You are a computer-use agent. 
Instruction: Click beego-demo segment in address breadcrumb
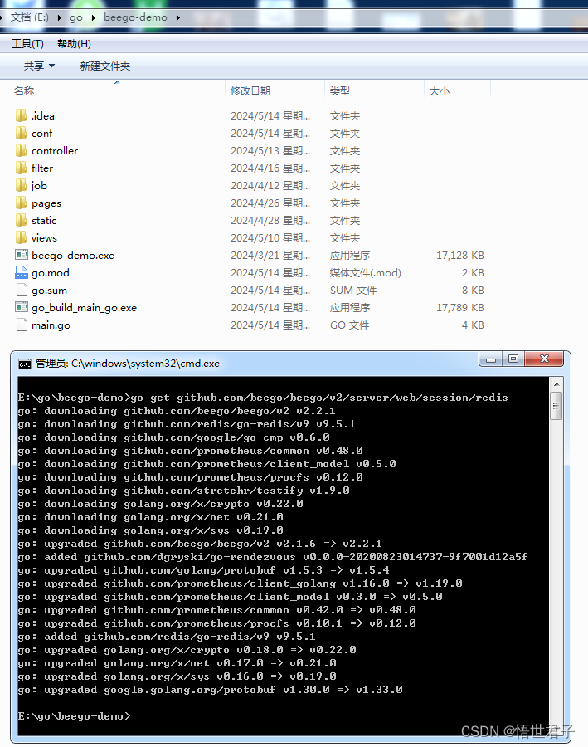136,17
